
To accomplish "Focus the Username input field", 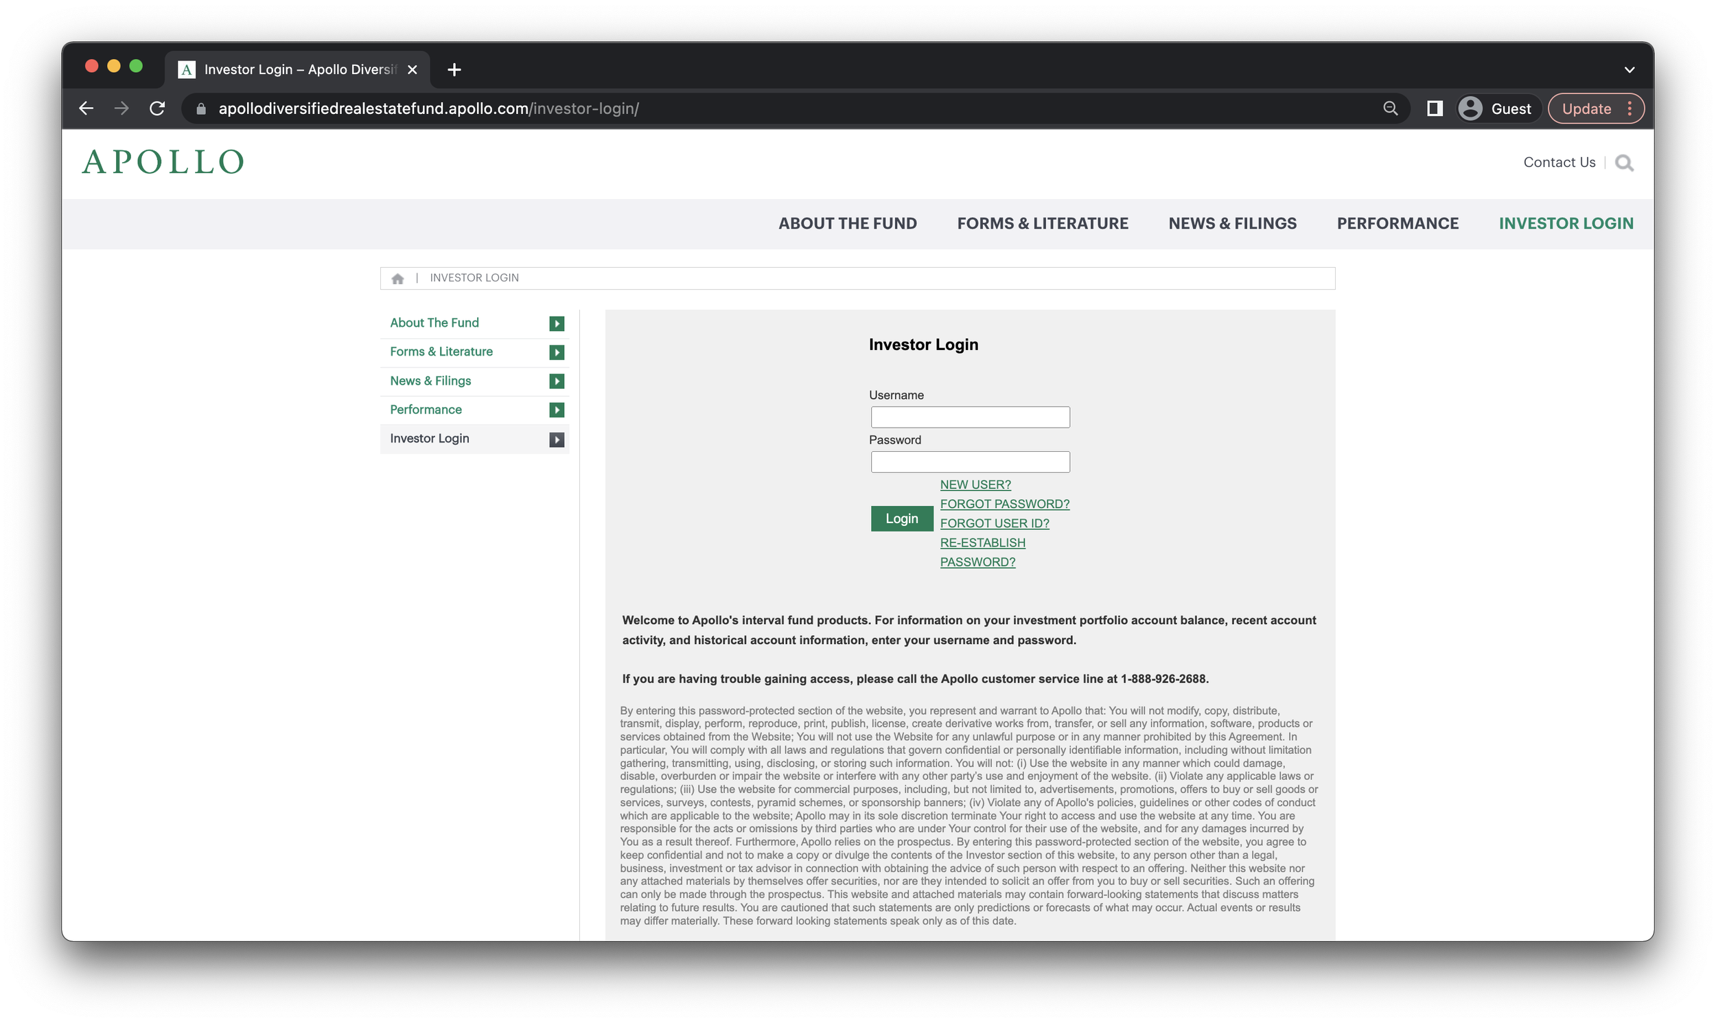I will point(971,417).
